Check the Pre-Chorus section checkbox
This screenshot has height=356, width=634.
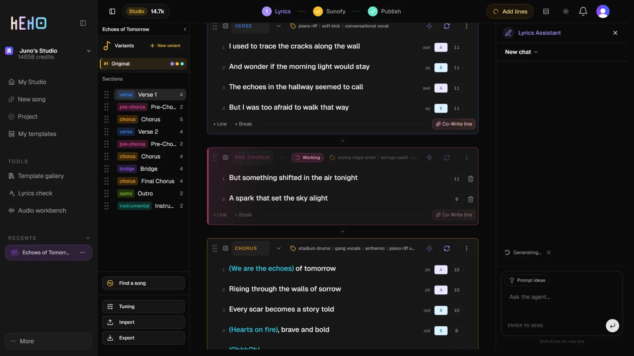225,157
